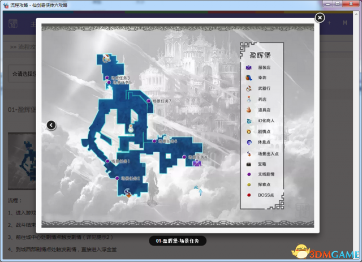Select the 场景任务2 purple marker
The height and width of the screenshot is (262, 362).
pyautogui.click(x=117, y=178)
